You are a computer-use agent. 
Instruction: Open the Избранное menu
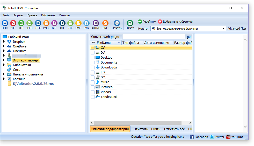(48, 15)
